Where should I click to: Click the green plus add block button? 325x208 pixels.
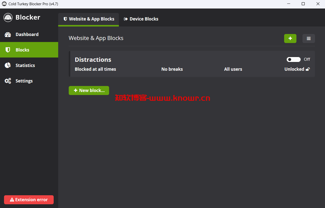point(290,38)
